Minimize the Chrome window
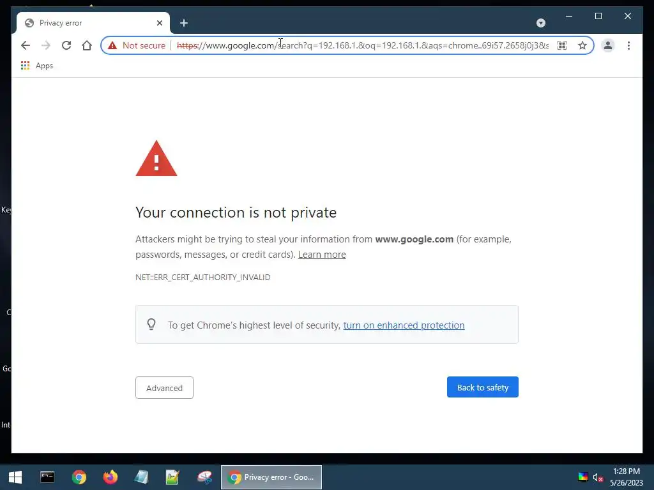654x490 pixels. pos(569,16)
